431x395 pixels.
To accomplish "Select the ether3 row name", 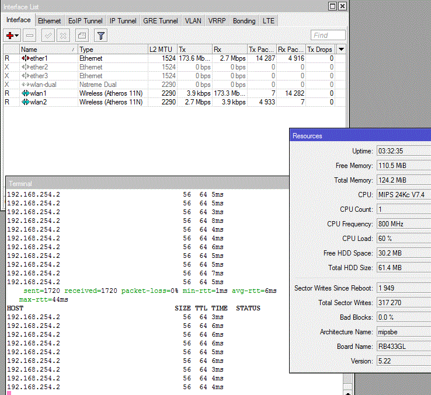I will pyautogui.click(x=39, y=76).
